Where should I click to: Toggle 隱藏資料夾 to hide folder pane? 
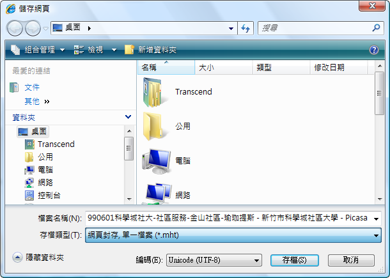(x=38, y=258)
